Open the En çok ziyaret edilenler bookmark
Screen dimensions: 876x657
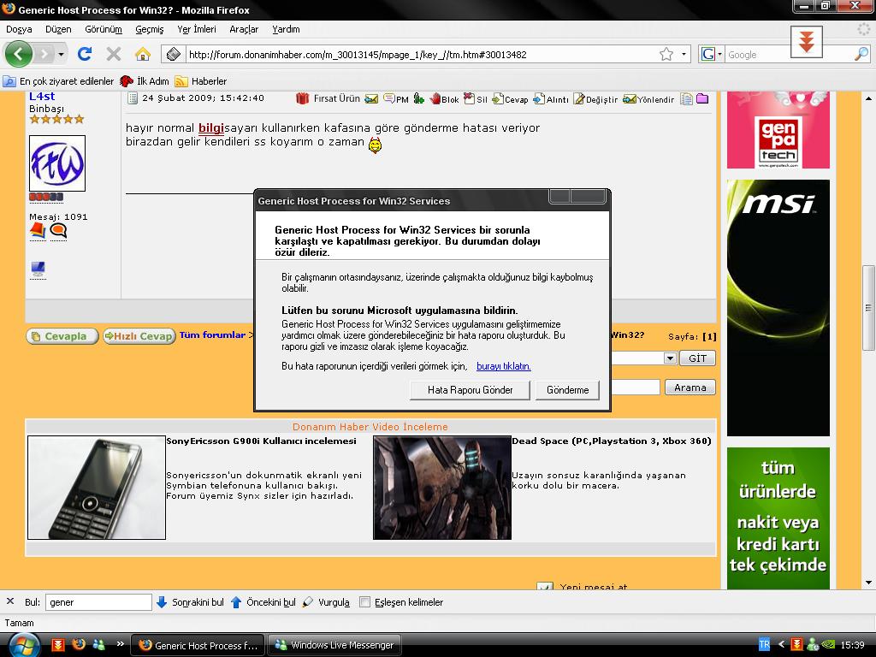[58, 81]
